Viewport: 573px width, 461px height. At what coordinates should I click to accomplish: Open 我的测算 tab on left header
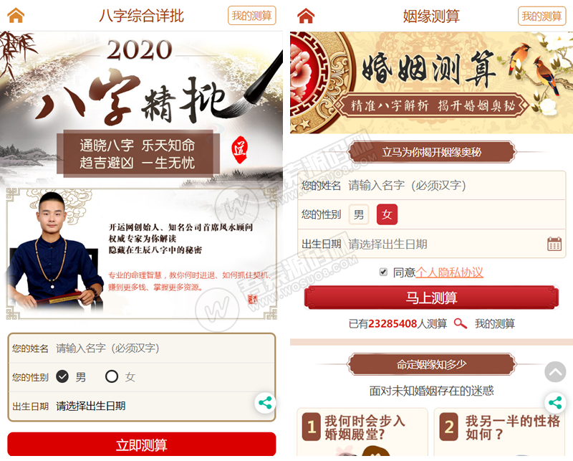(252, 16)
